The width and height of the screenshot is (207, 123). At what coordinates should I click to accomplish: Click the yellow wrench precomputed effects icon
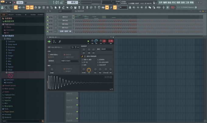click(82, 56)
